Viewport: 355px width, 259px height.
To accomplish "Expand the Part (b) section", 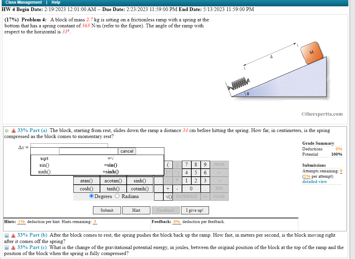I will click(x=6, y=235).
